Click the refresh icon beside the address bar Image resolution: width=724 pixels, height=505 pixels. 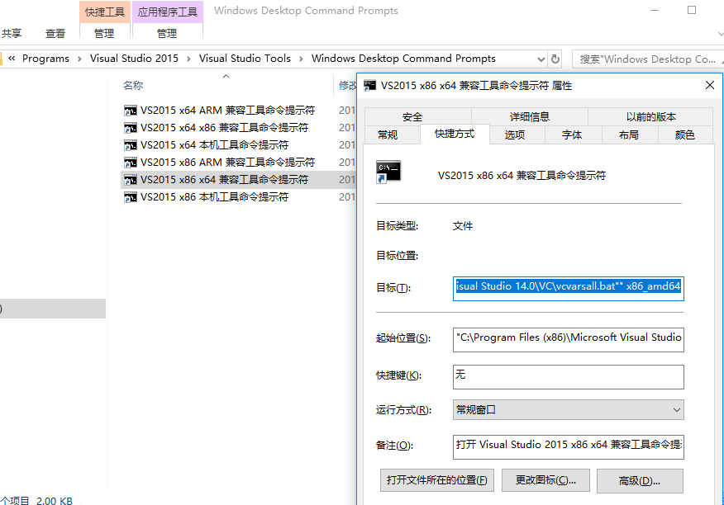(554, 59)
